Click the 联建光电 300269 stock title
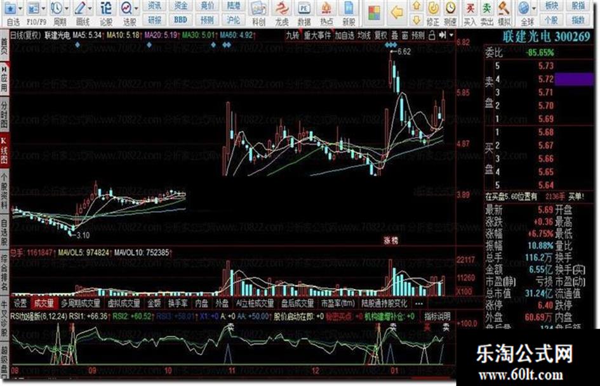Viewport: 600px width, 386px height. coord(547,37)
